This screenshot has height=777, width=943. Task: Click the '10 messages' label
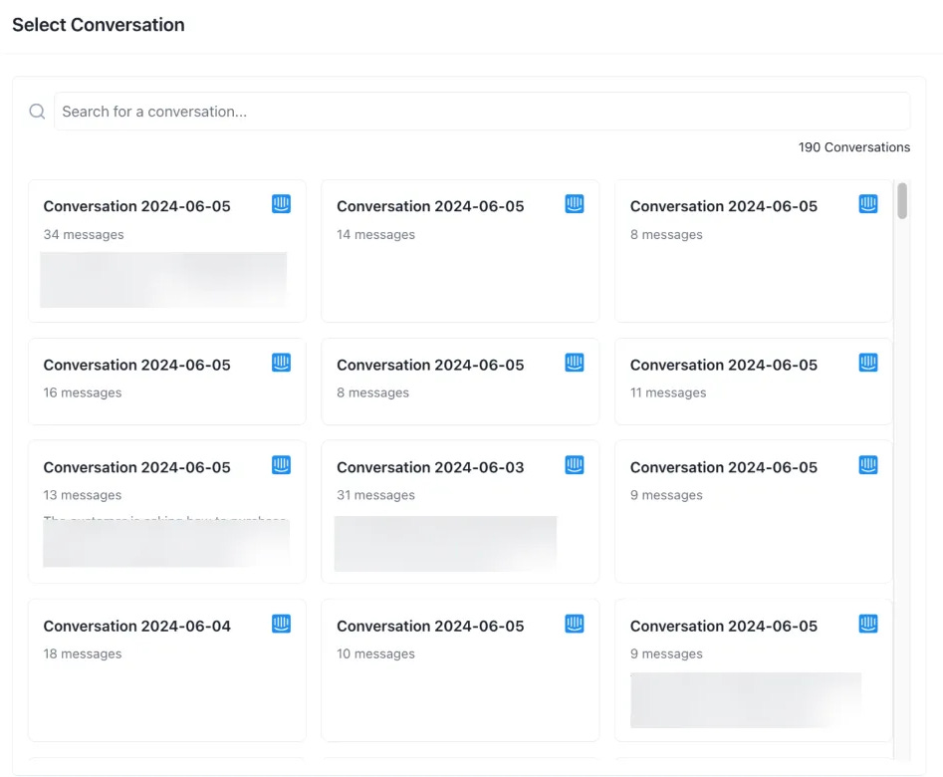(x=375, y=654)
